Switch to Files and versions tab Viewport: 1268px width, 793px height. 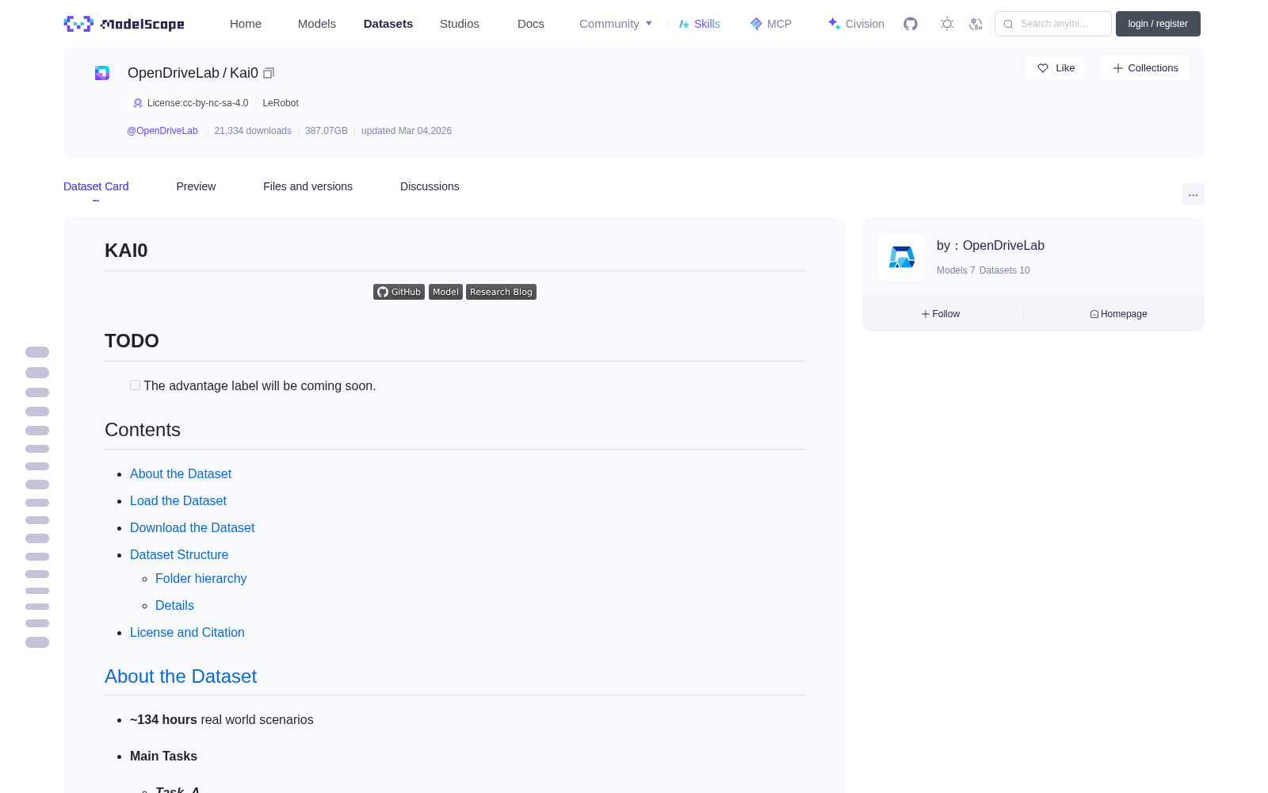pos(307,186)
